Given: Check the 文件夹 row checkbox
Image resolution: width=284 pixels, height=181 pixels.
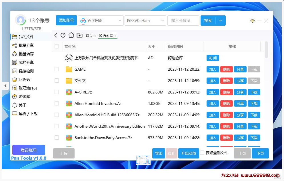Looking at the screenshot, I should pyautogui.click(x=57, y=81).
